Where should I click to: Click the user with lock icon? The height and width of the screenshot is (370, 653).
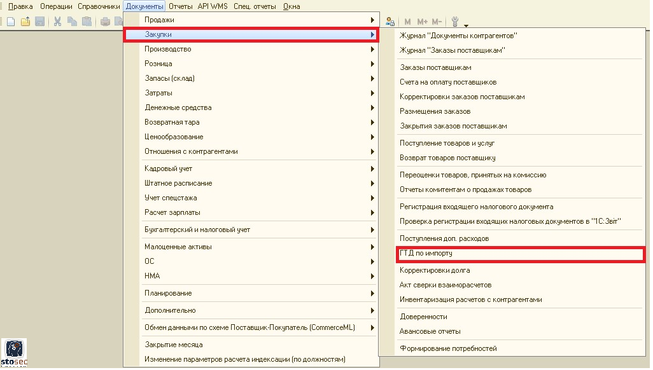pyautogui.click(x=390, y=22)
